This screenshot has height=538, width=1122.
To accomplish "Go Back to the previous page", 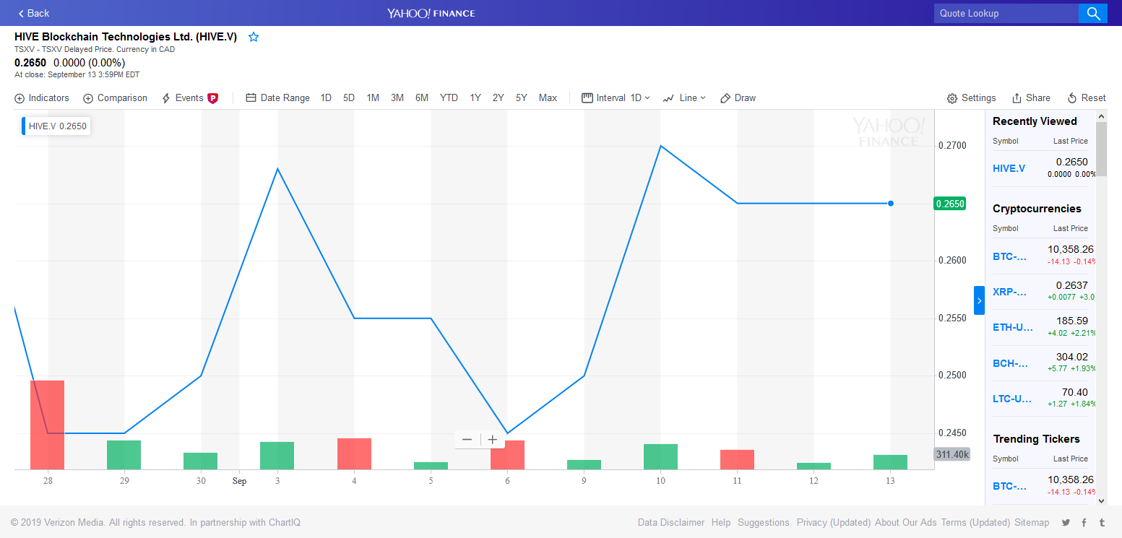I will point(34,13).
